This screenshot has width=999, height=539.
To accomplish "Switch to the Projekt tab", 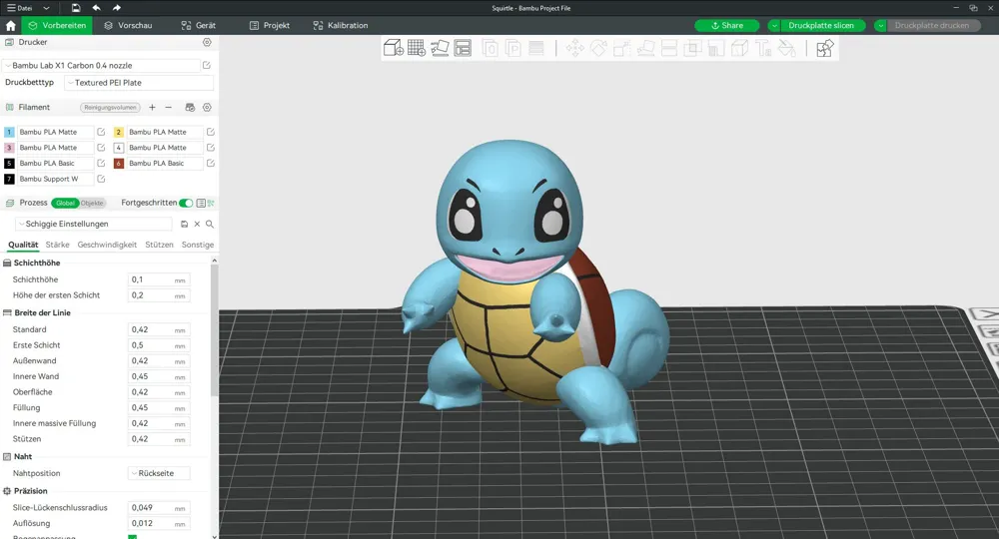I will [270, 26].
